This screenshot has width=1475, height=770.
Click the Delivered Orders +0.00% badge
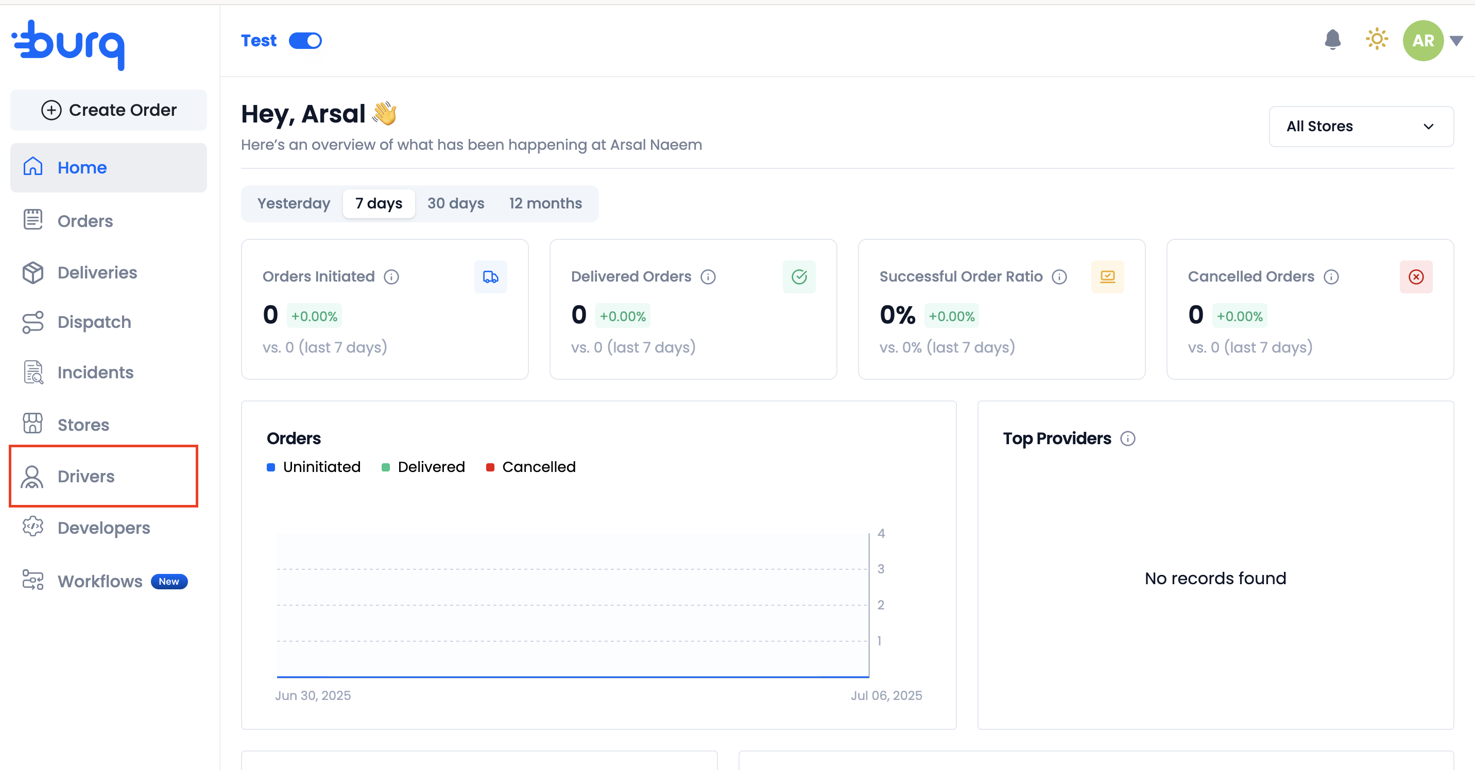pyautogui.click(x=623, y=316)
